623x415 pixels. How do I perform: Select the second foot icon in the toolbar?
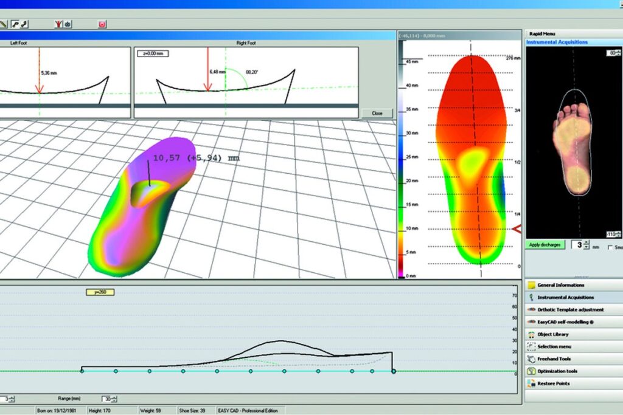(x=24, y=24)
